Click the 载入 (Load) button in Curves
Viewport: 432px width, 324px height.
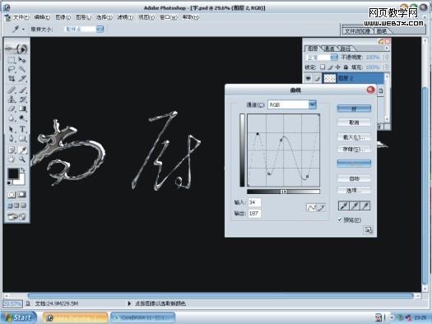click(x=354, y=137)
